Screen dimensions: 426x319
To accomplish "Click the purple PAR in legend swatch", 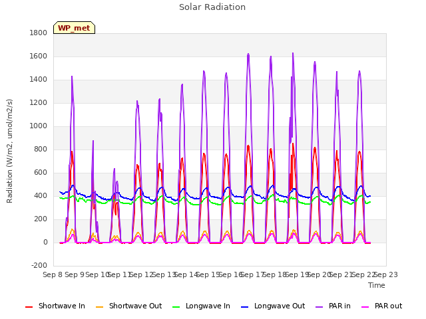I will click(x=319, y=307).
